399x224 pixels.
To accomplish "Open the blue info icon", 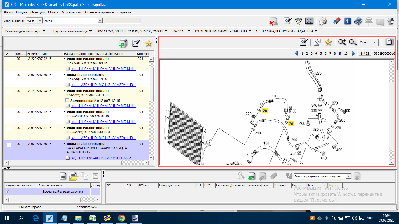I will pos(347,21).
